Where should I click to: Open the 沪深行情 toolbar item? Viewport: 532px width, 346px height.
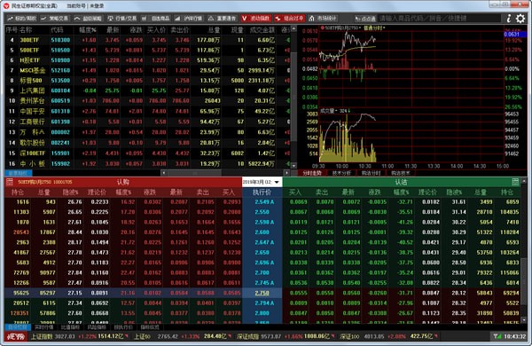[189, 19]
